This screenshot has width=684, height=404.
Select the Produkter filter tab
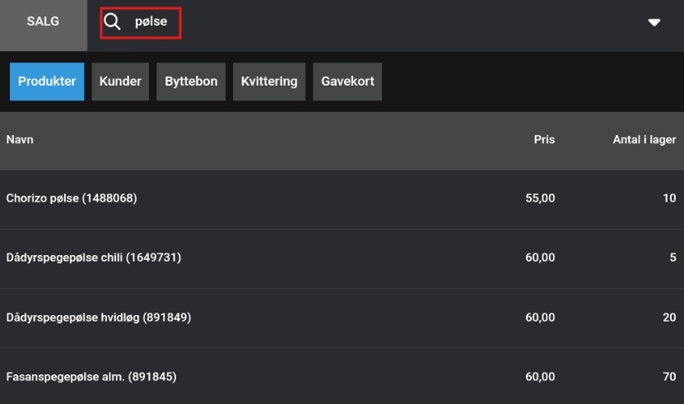(47, 81)
